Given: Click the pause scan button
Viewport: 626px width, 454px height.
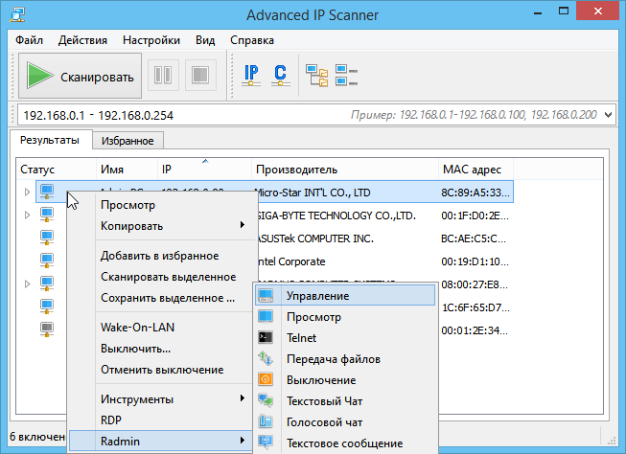Looking at the screenshot, I should pyautogui.click(x=163, y=75).
